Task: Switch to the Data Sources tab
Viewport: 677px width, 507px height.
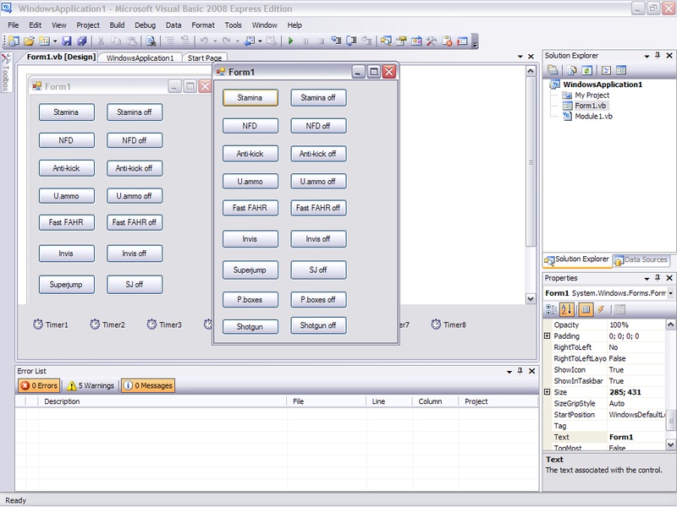Action: pyautogui.click(x=641, y=259)
